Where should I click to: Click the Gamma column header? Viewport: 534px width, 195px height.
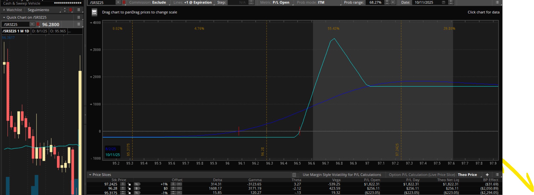tap(255, 180)
